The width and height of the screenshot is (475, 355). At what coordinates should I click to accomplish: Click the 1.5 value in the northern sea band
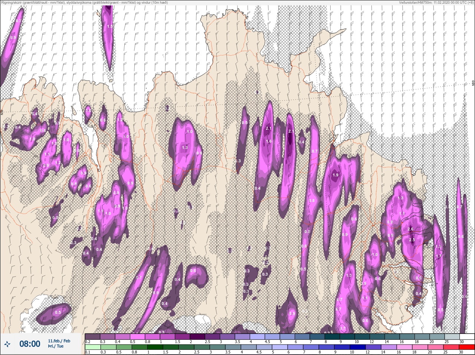coord(109,26)
